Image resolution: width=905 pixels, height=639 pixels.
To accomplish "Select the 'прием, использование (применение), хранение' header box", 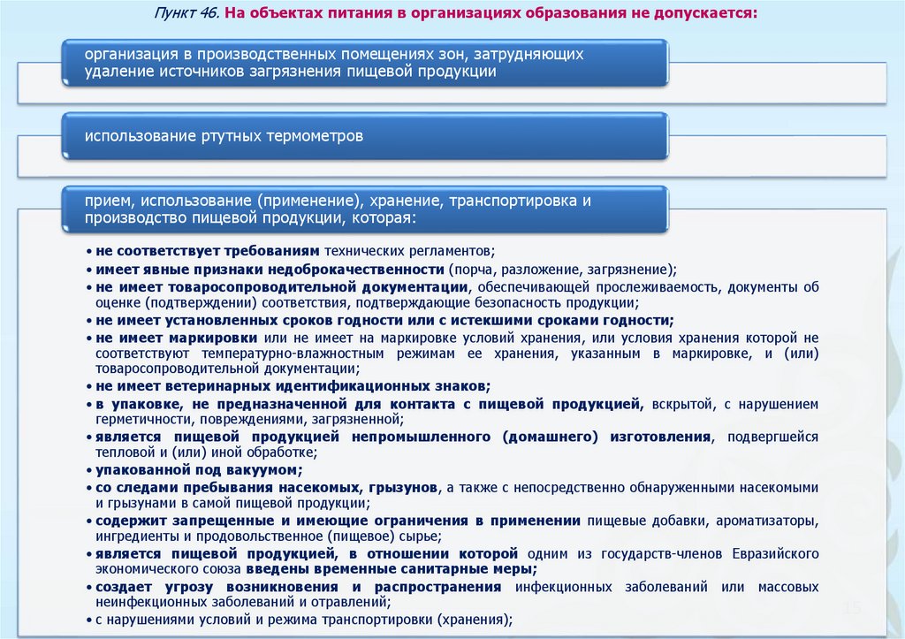I will (x=365, y=209).
